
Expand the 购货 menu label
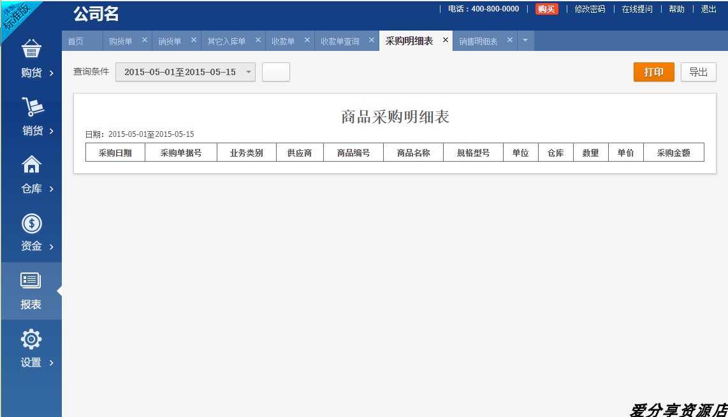(31, 73)
